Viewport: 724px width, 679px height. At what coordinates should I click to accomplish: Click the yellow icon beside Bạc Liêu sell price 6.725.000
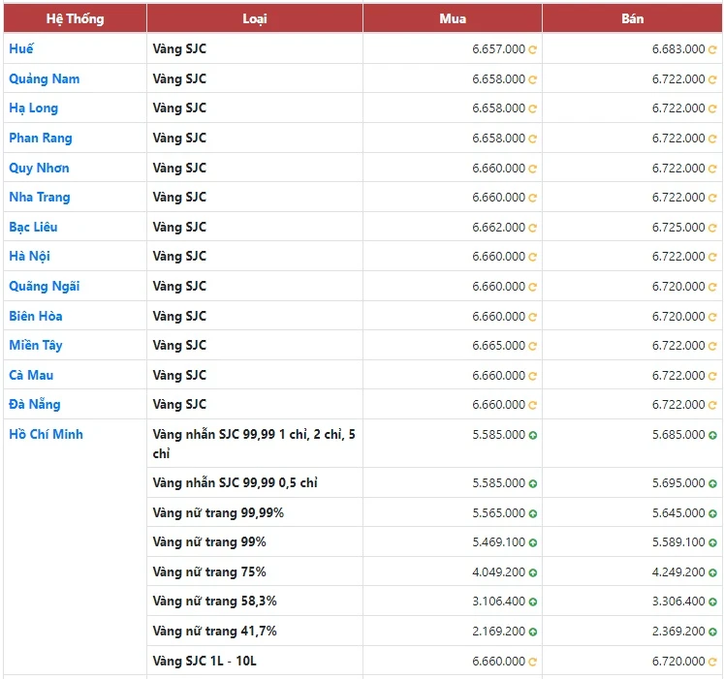tap(713, 228)
